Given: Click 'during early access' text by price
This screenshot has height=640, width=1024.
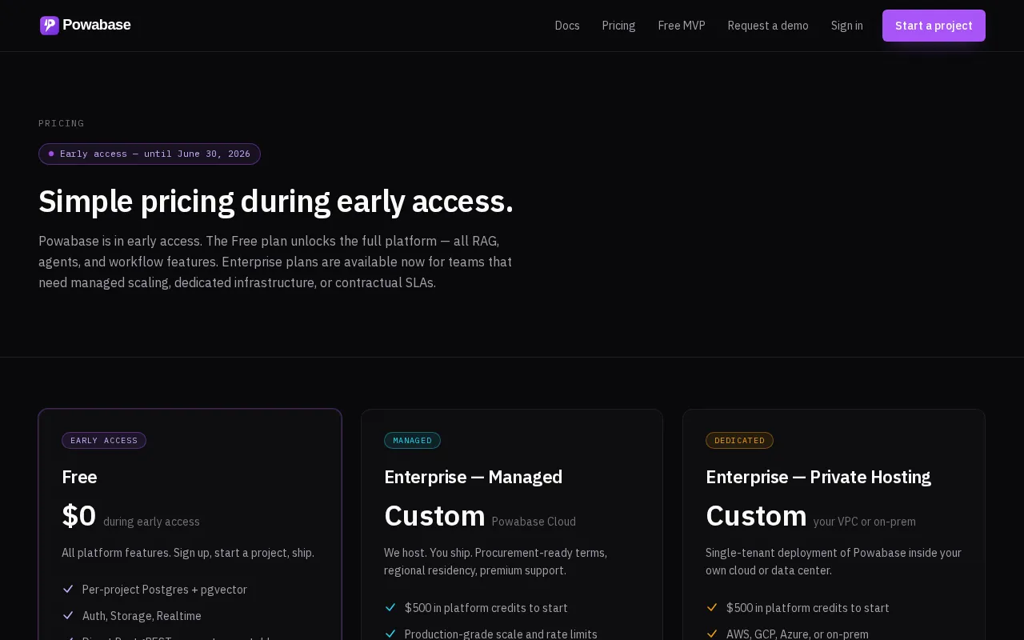Looking at the screenshot, I should click(151, 522).
